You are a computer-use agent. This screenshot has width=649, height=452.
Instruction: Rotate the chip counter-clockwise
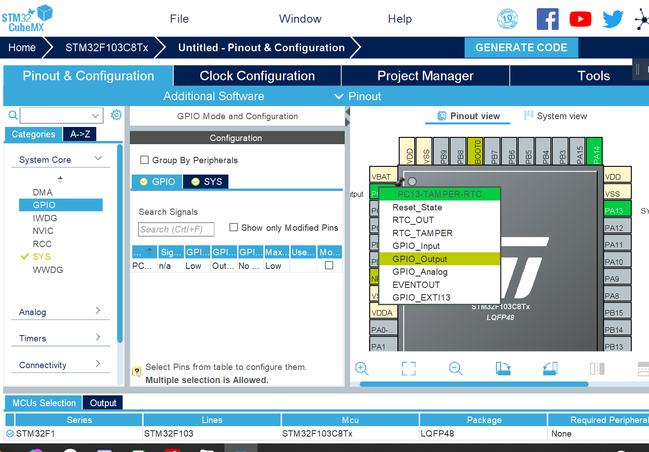[x=550, y=368]
